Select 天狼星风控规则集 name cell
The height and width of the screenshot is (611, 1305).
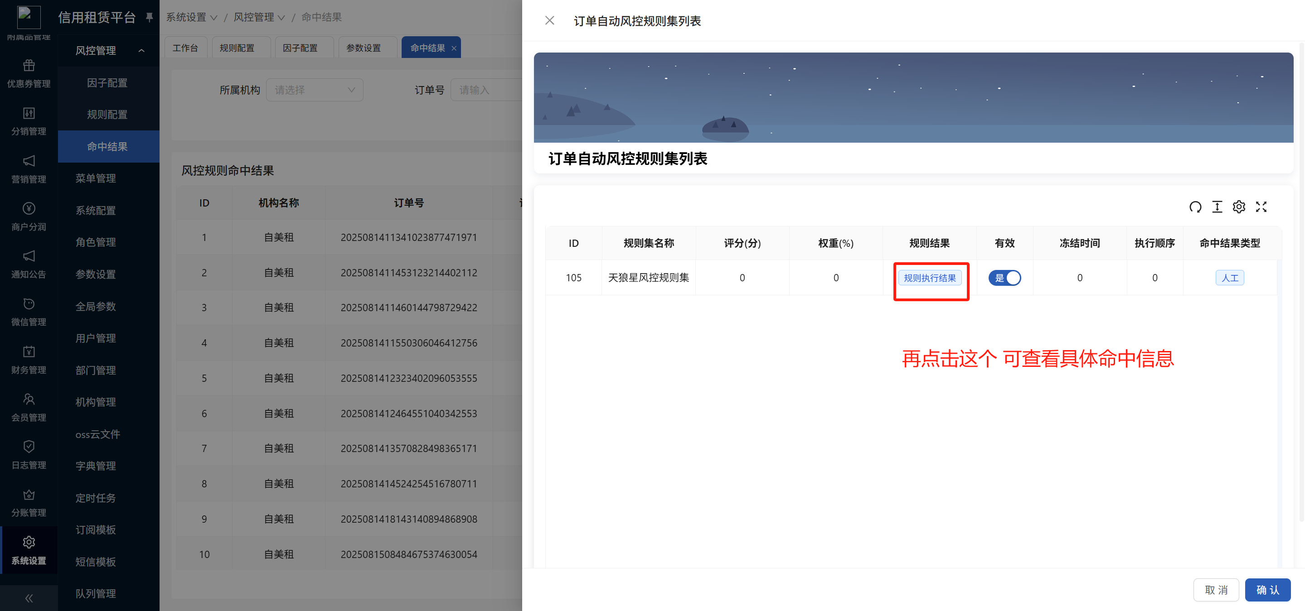point(649,277)
